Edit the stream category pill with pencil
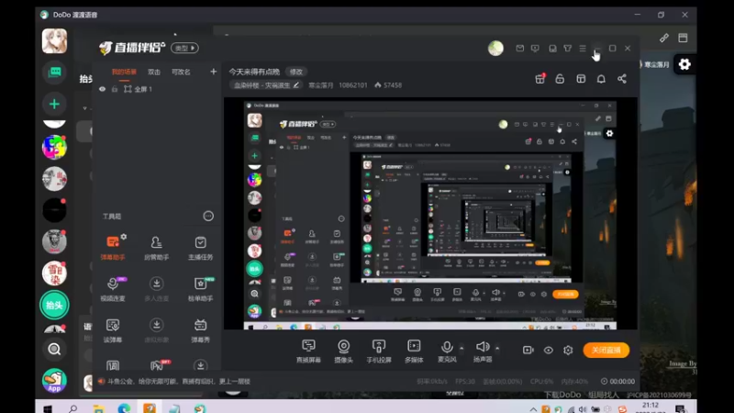The height and width of the screenshot is (413, 734). pyautogui.click(x=266, y=85)
